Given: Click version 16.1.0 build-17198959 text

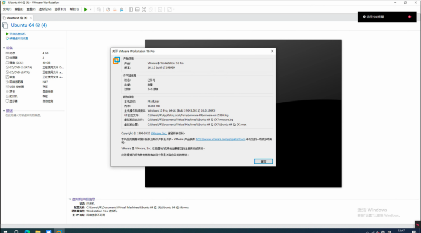Looking at the screenshot, I should pos(161,68).
